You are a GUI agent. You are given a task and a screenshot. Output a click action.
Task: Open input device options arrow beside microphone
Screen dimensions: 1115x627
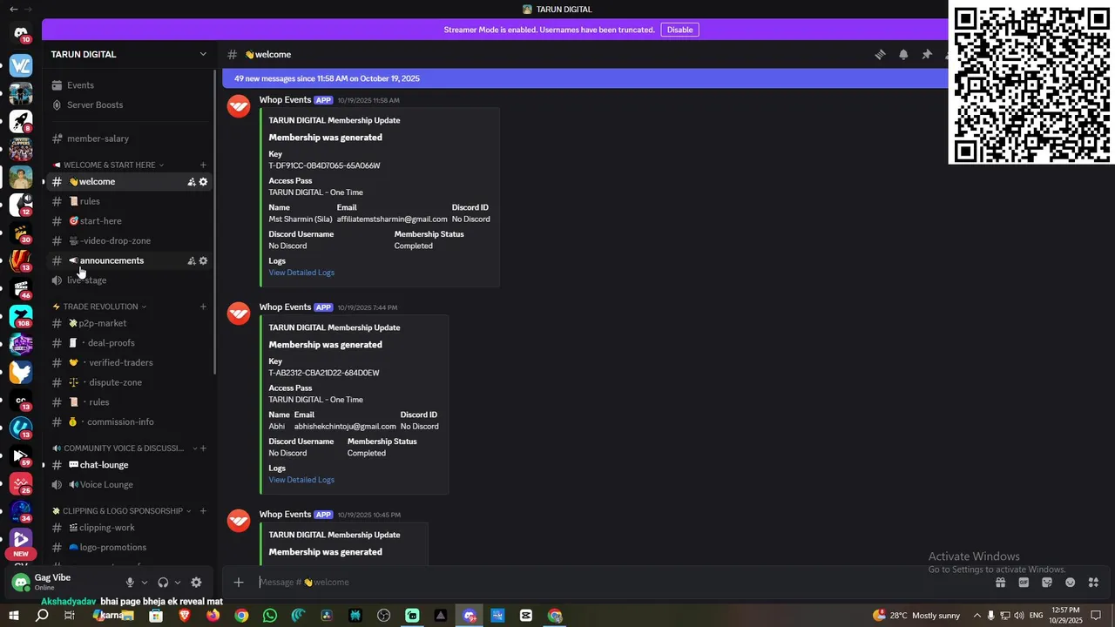click(145, 583)
